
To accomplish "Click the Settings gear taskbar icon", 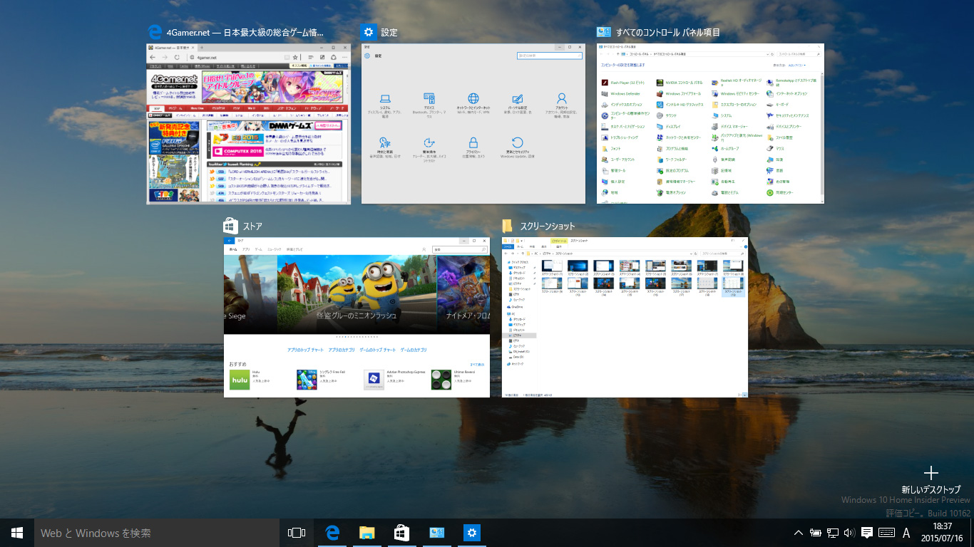I will [471, 533].
